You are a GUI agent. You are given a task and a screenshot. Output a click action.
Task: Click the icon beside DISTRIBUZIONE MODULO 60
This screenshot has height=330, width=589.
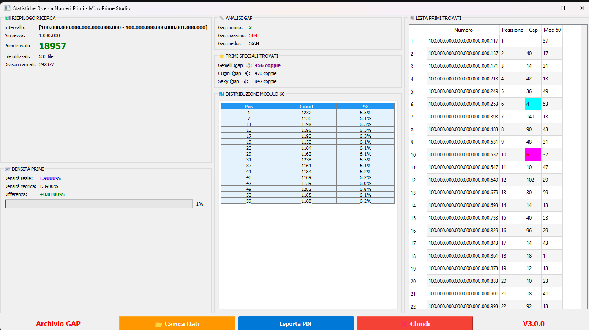coord(221,94)
